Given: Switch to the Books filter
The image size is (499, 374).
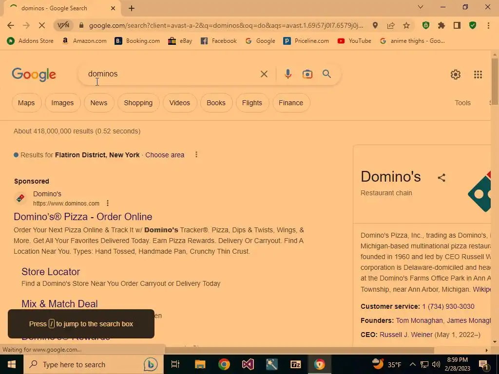Looking at the screenshot, I should pos(216,103).
